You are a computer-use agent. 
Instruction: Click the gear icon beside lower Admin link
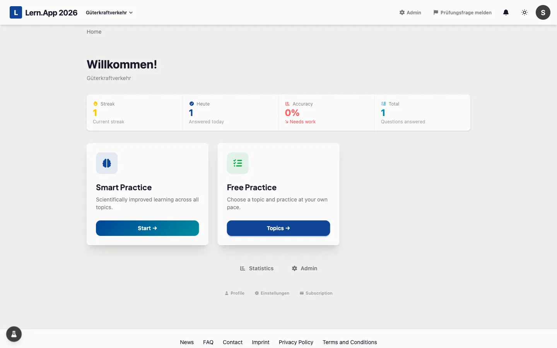coord(294,268)
